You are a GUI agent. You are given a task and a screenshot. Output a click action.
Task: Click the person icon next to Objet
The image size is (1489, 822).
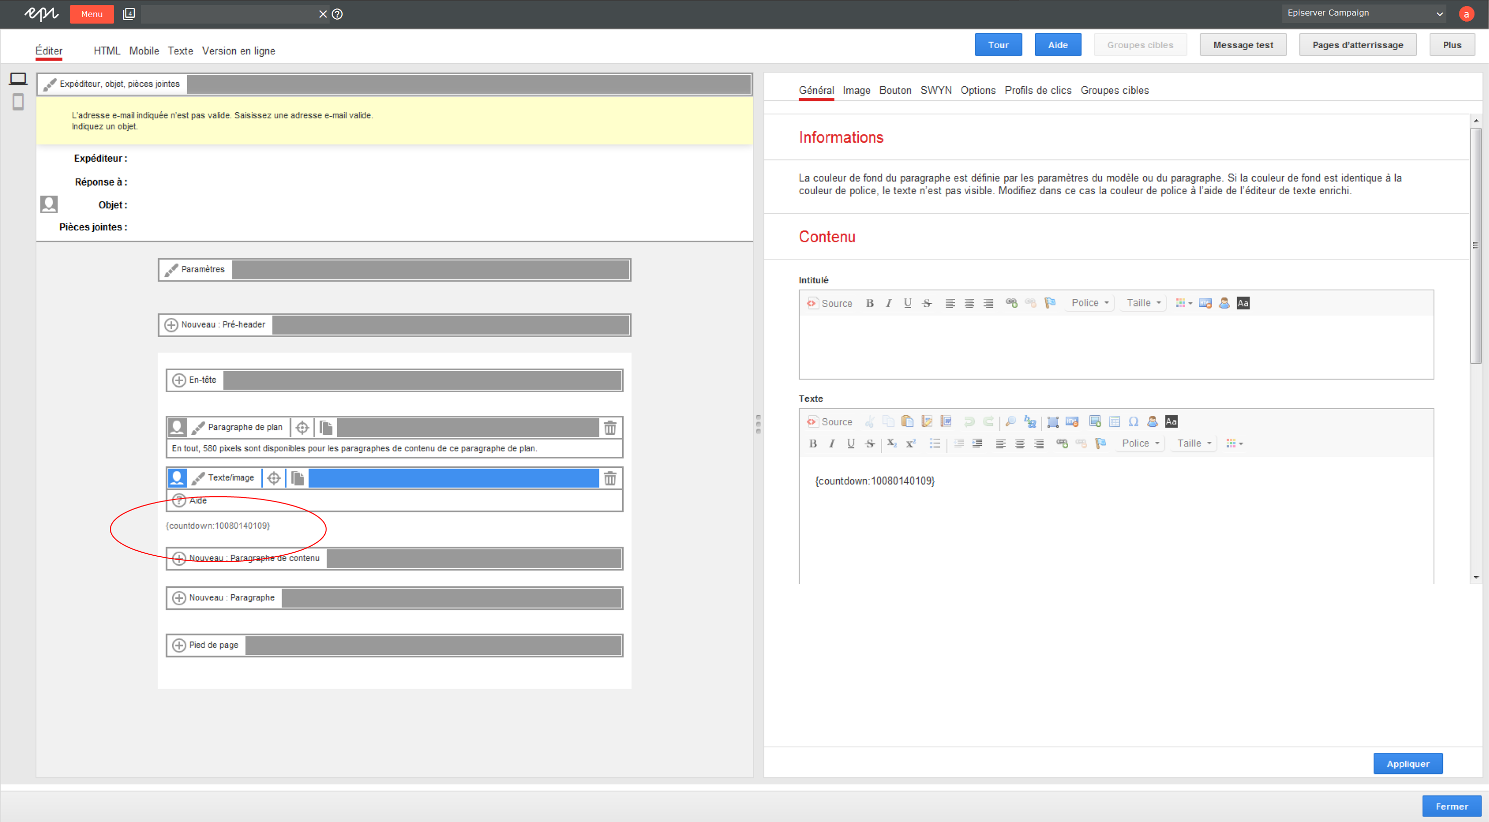[x=49, y=204]
